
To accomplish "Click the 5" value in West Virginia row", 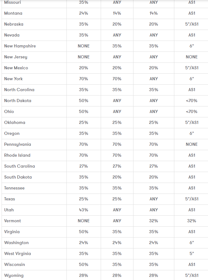I will pos(192,254).
